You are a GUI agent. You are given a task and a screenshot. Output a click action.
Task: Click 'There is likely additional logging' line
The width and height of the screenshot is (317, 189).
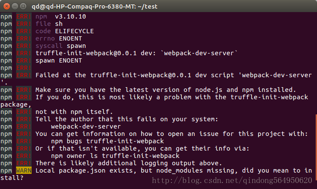[x=129, y=163]
